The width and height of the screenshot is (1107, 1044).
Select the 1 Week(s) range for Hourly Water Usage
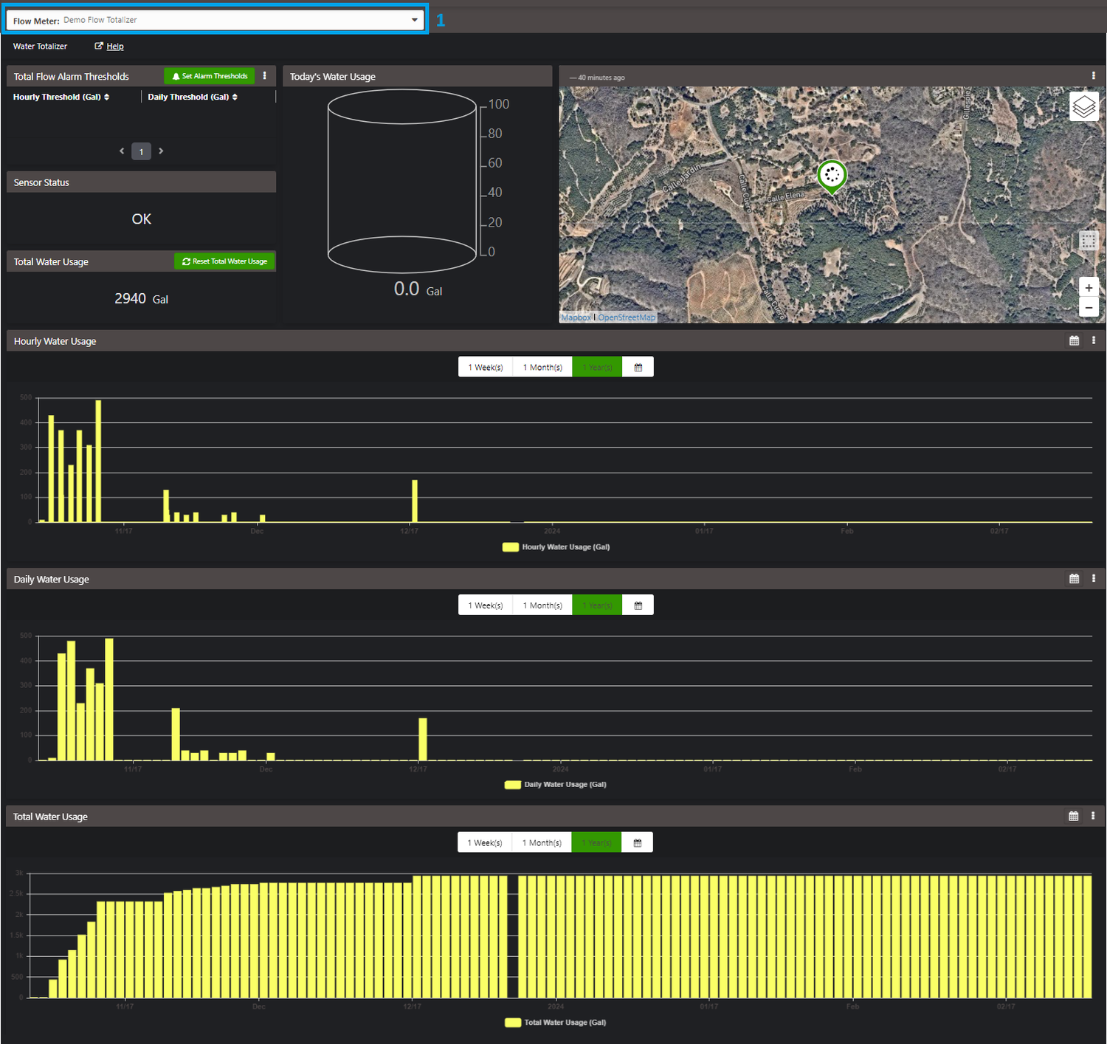click(485, 366)
